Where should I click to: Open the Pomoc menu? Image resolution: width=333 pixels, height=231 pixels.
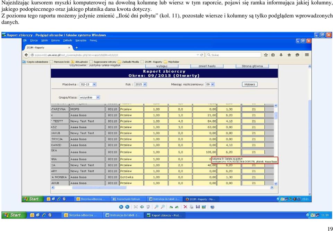pos(93,40)
